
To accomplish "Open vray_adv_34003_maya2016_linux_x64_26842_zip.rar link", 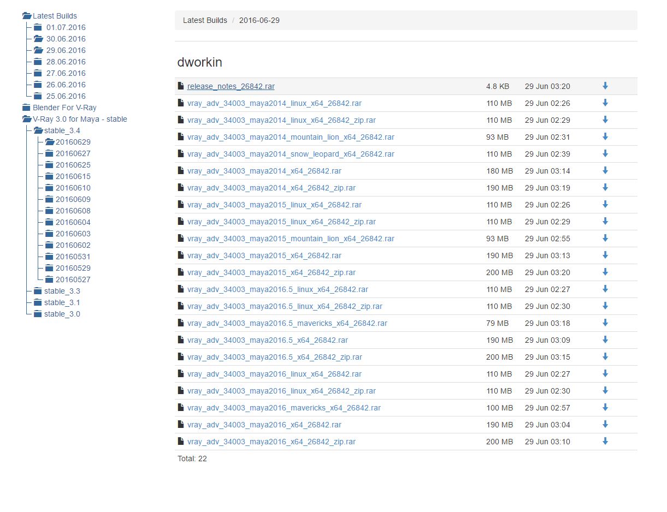I will coord(281,391).
